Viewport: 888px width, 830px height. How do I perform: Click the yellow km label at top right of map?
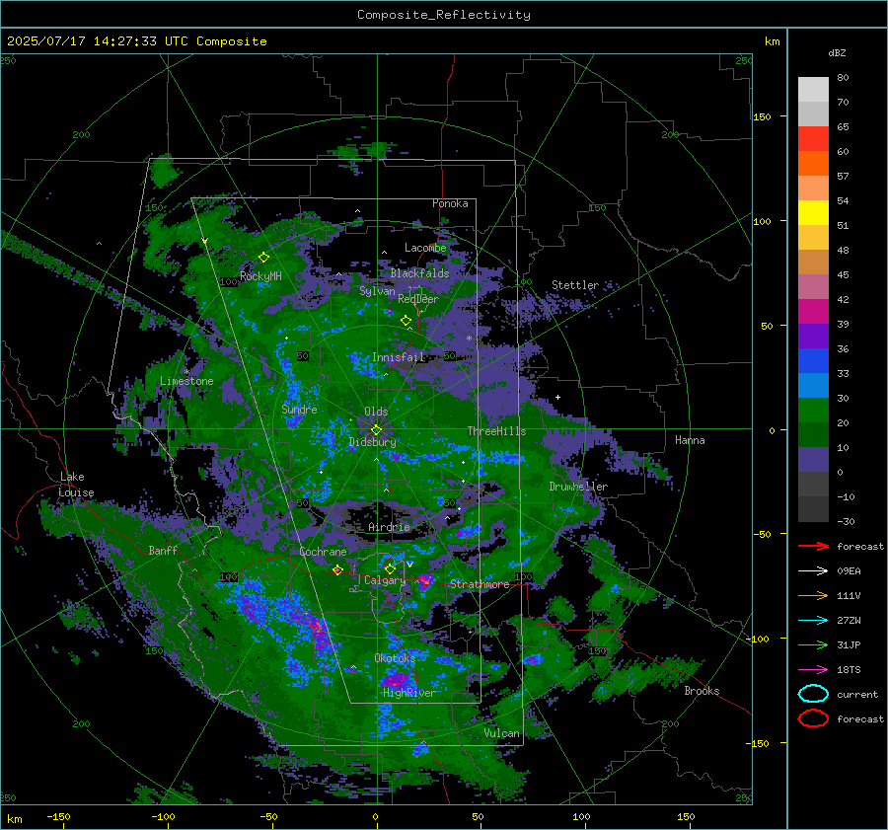772,41
